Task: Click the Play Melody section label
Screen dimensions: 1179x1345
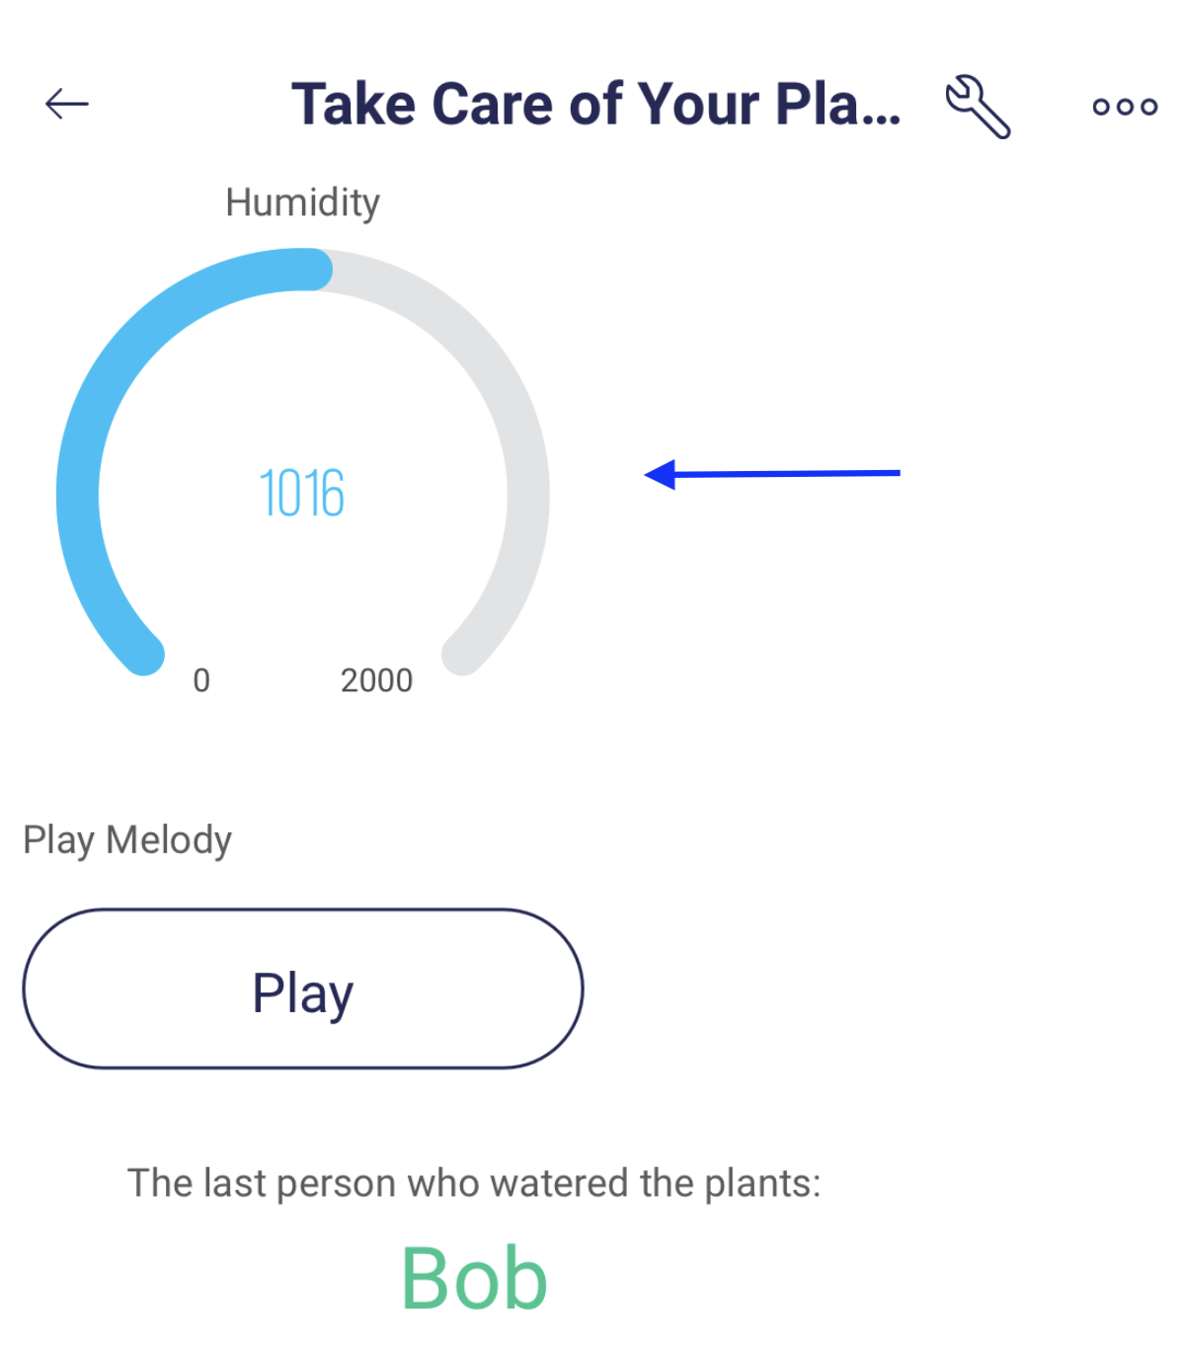Action: [x=127, y=840]
